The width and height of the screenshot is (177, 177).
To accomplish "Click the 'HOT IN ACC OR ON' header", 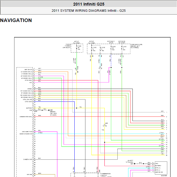I will pyautogui.click(x=111, y=42).
